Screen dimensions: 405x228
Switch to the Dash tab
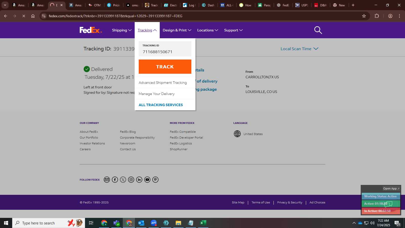208,5
